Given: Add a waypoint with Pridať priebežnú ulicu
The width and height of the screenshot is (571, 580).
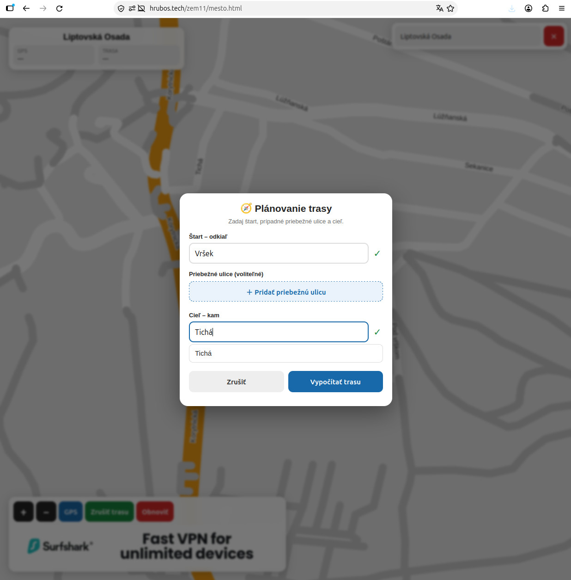Looking at the screenshot, I should pos(286,292).
